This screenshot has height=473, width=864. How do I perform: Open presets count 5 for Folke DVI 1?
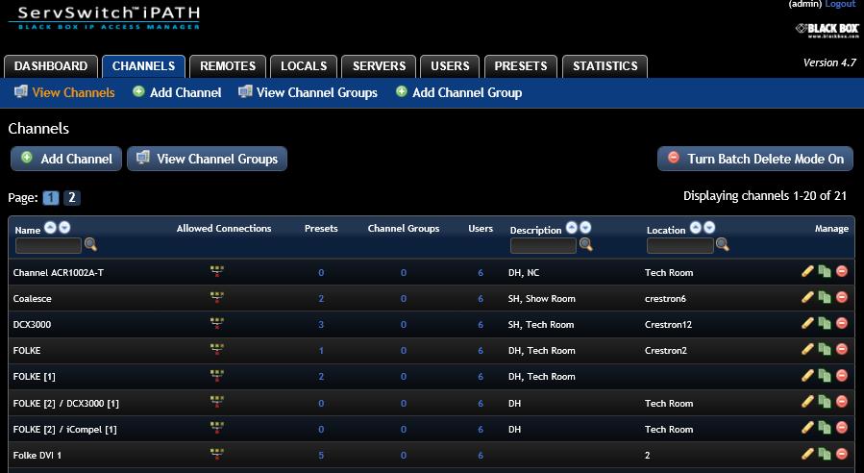[321, 456]
